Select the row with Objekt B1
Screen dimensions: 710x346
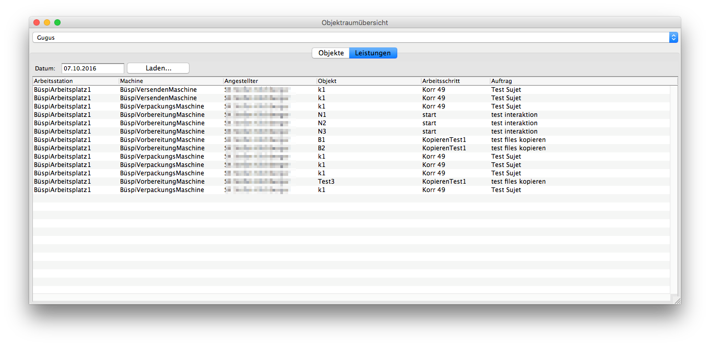(322, 140)
